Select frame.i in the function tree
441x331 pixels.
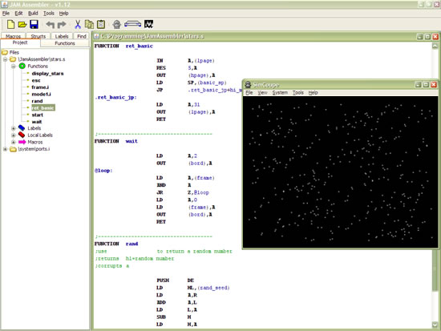pyautogui.click(x=40, y=87)
